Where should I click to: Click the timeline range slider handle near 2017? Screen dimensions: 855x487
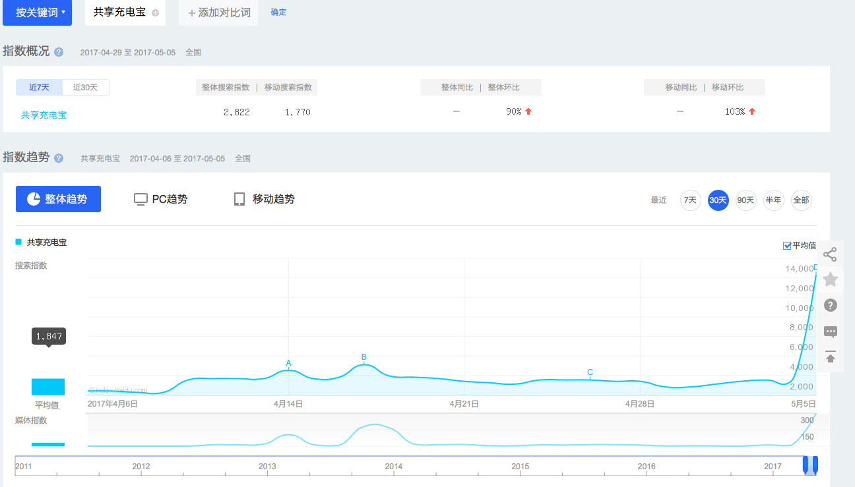click(810, 465)
